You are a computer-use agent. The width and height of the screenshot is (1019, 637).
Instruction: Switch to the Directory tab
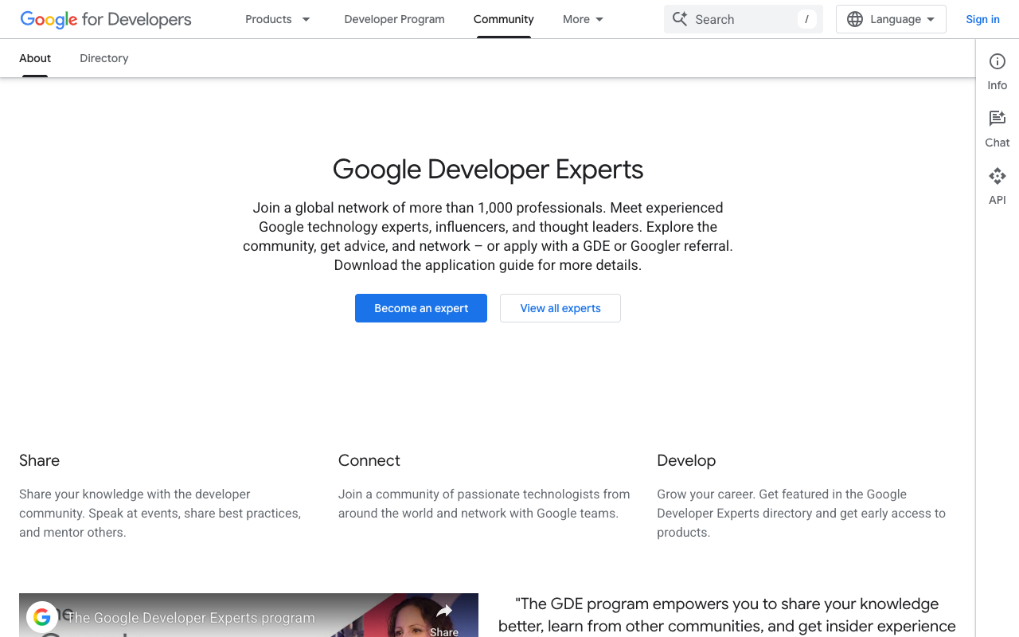[103, 58]
